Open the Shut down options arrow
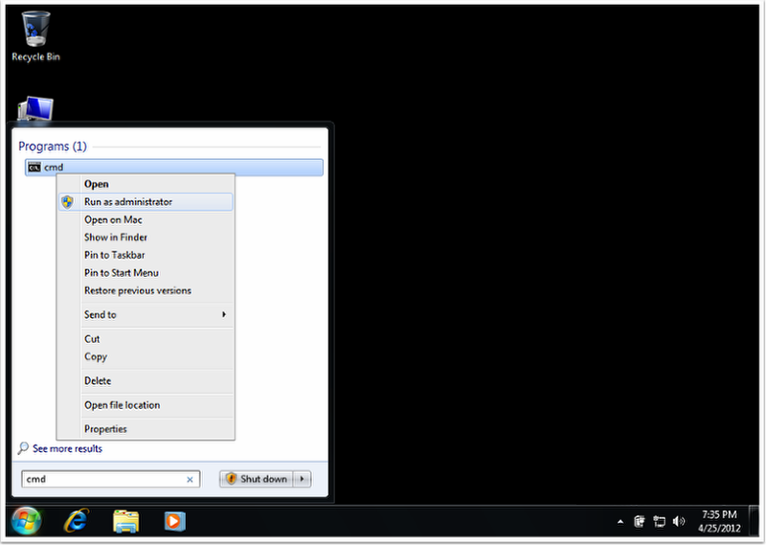Viewport: 766px width, 545px height. [302, 479]
